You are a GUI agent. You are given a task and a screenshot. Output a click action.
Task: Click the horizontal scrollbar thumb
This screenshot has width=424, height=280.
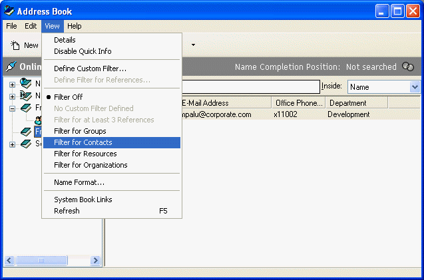(x=41, y=260)
